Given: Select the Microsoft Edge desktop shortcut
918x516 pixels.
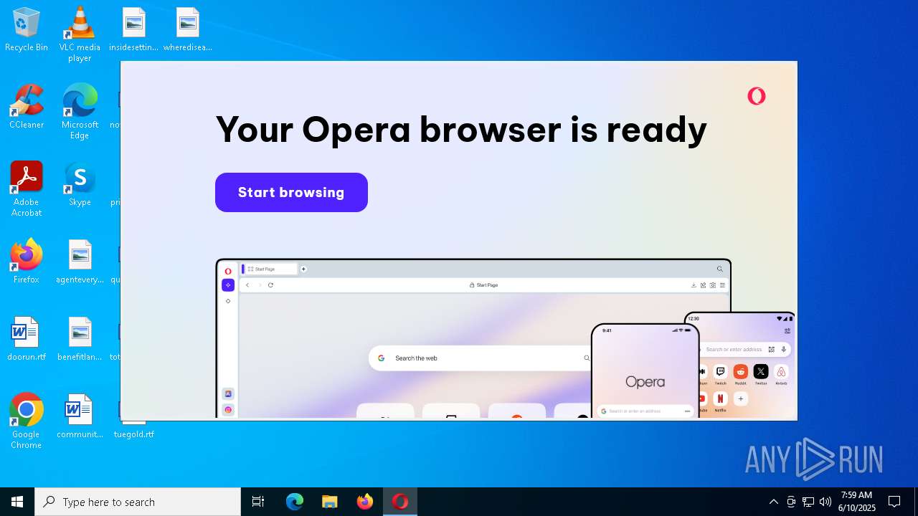Looking at the screenshot, I should 80,111.
